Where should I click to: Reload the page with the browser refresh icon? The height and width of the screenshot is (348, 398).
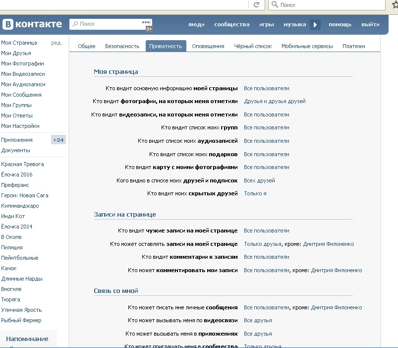point(256,4)
